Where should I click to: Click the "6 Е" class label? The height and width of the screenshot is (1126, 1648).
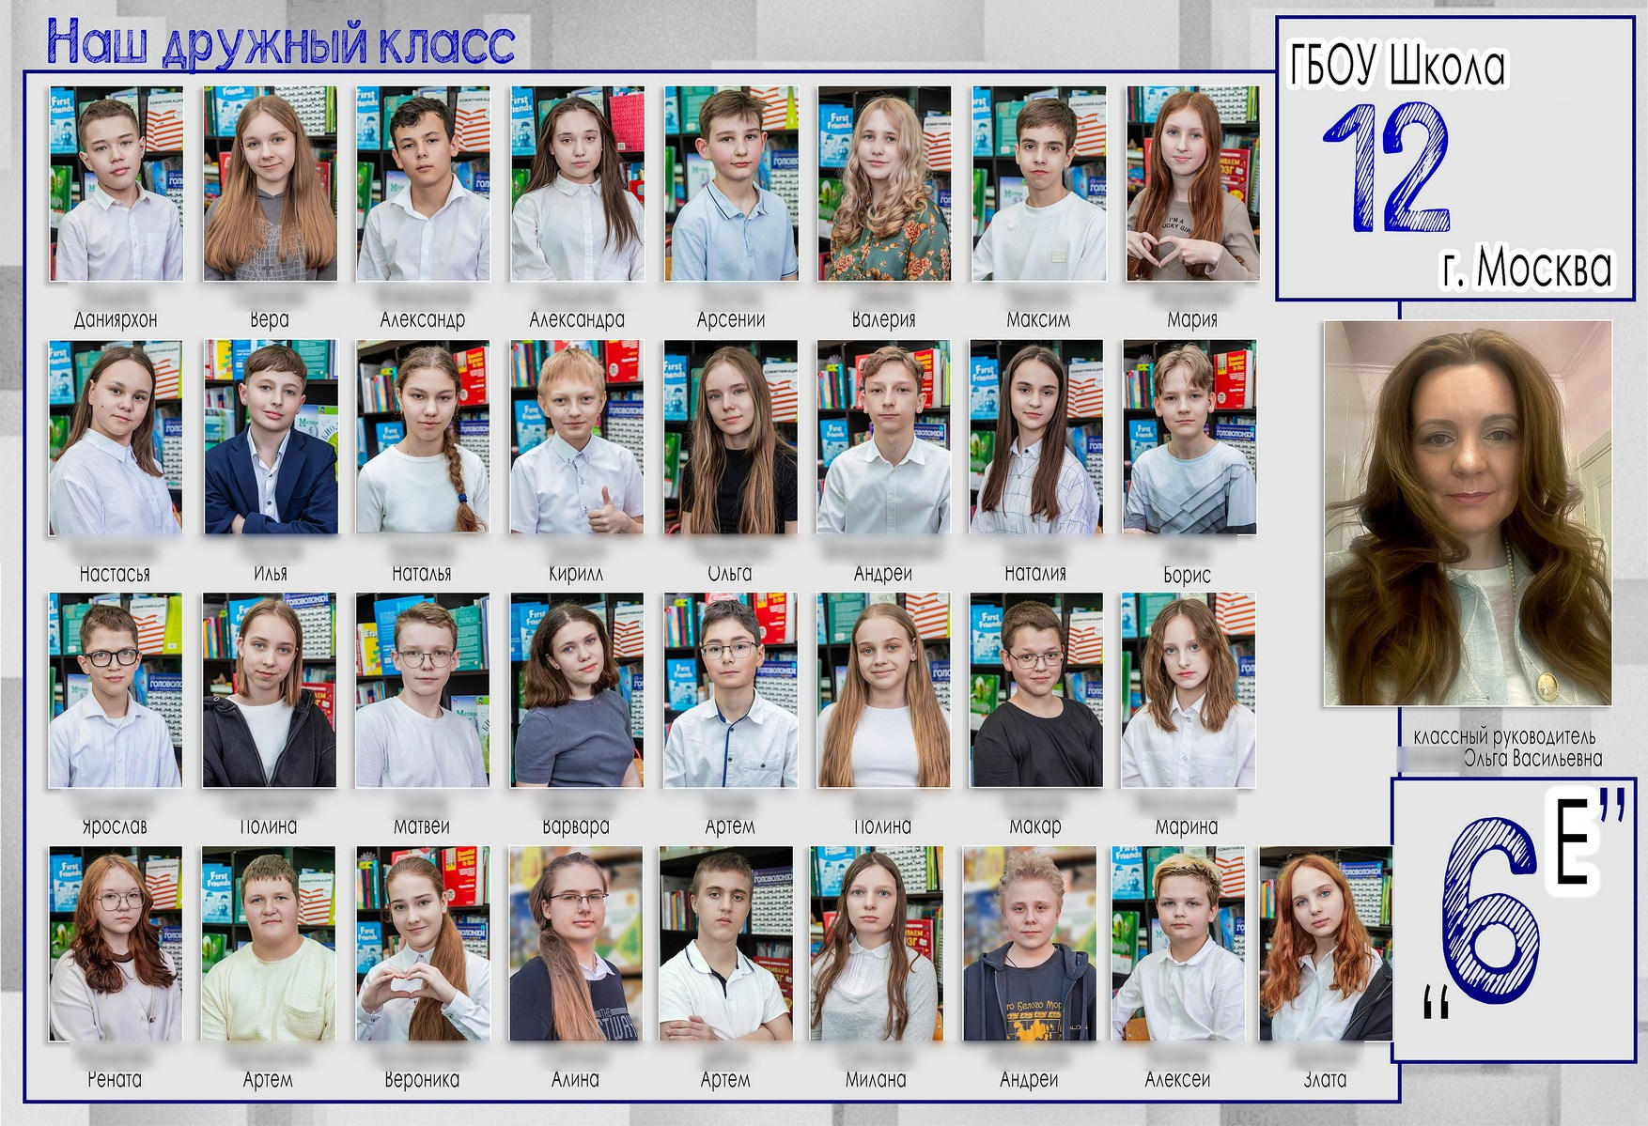click(1513, 916)
